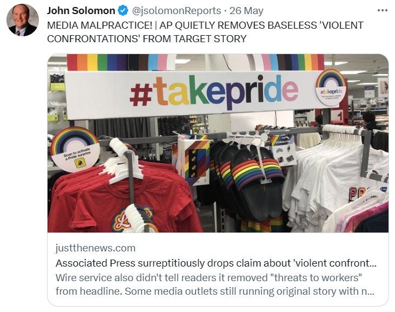Click rainbow stripe banner above the sign
Image resolution: width=395 pixels, height=312 pixels.
(195, 62)
